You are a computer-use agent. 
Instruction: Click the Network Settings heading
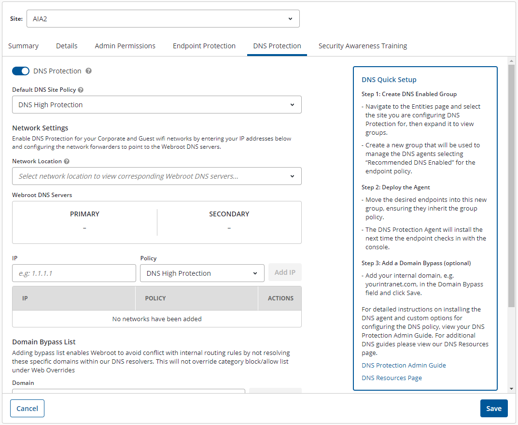(40, 128)
